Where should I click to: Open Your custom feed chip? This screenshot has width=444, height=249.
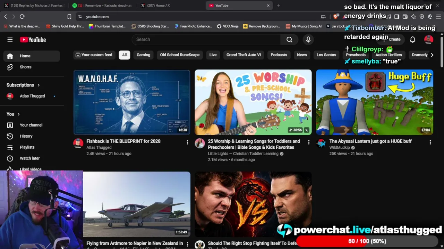pos(94,55)
